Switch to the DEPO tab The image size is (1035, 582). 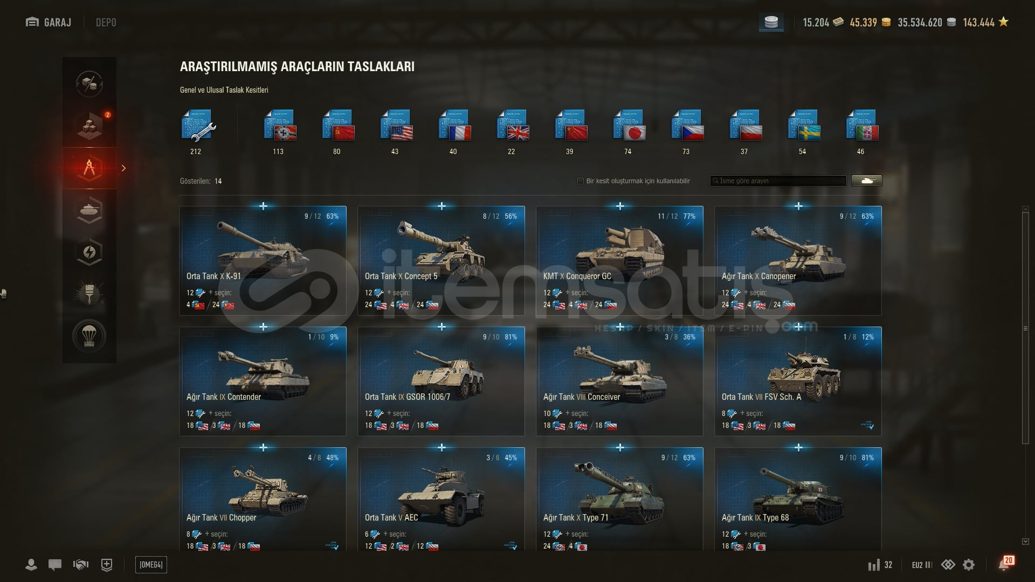[106, 22]
